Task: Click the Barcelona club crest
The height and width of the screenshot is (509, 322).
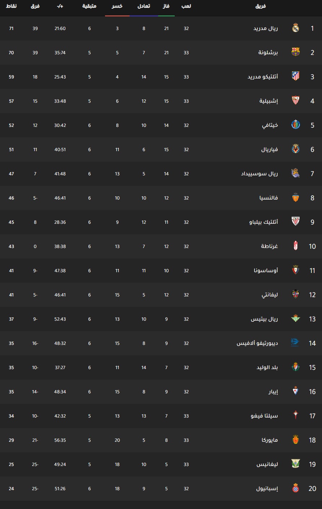Action: 296,52
